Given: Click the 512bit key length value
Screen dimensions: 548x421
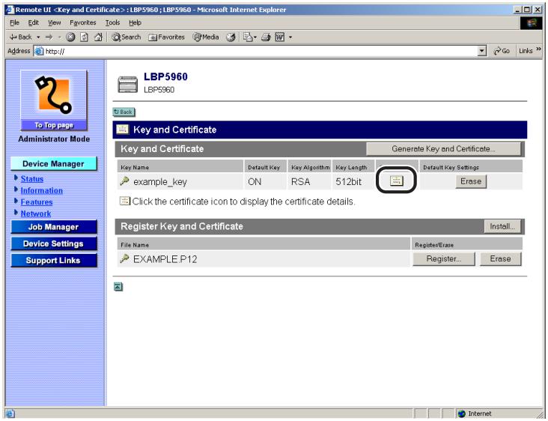Looking at the screenshot, I should coord(348,182).
